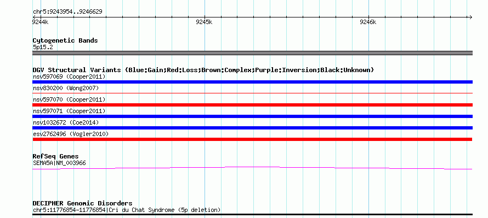The height and width of the screenshot is (218, 488).
Task: Click the SEMA5A|NM_003966 gene label
Action: (x=59, y=163)
